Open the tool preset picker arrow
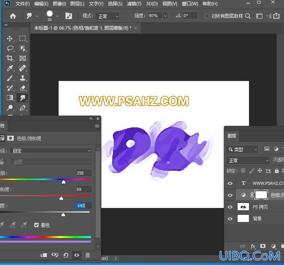Viewport: 284px width, 265px height. 37,16
